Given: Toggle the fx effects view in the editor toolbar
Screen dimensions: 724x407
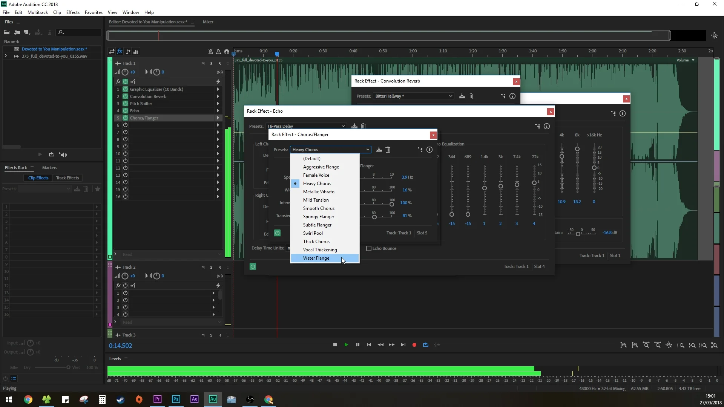Looking at the screenshot, I should point(120,52).
